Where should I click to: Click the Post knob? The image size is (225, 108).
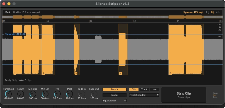[70, 94]
